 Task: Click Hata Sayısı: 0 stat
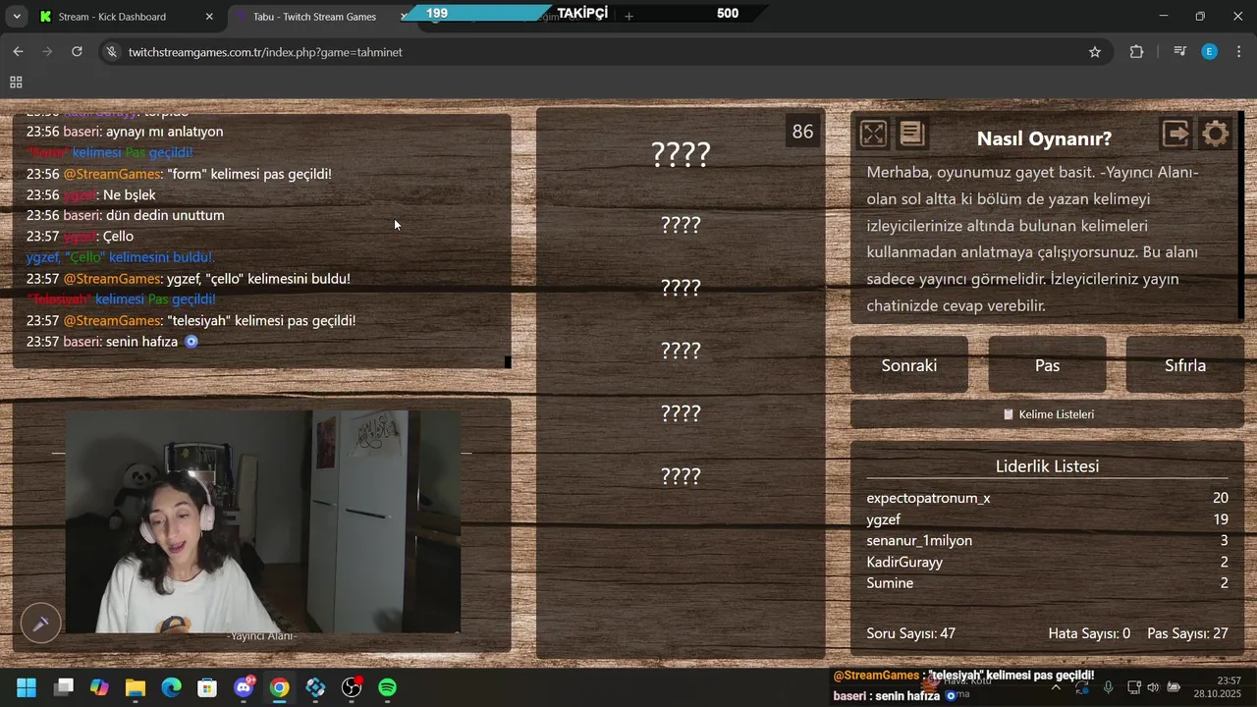[x=1089, y=633]
